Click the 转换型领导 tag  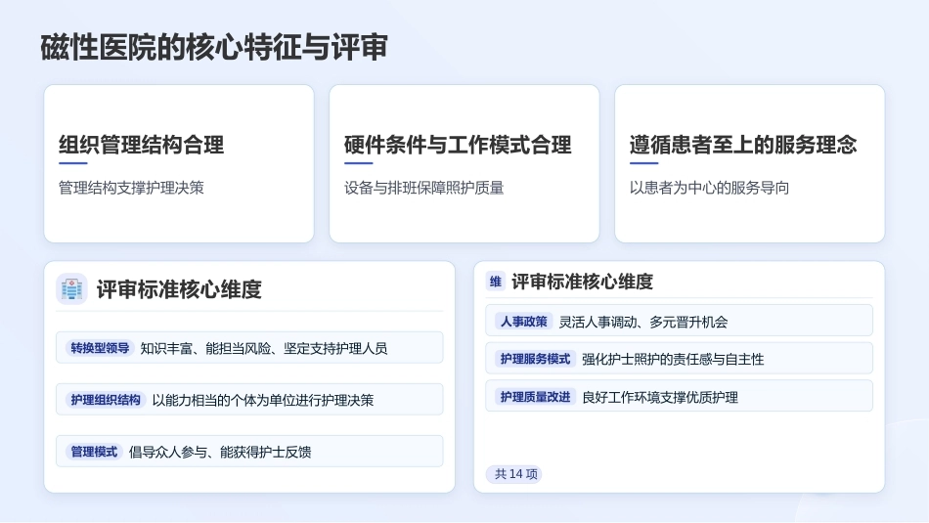coord(100,348)
